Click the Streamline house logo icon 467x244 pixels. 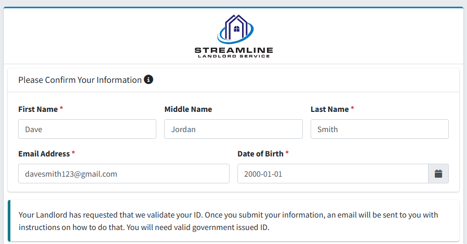235,29
